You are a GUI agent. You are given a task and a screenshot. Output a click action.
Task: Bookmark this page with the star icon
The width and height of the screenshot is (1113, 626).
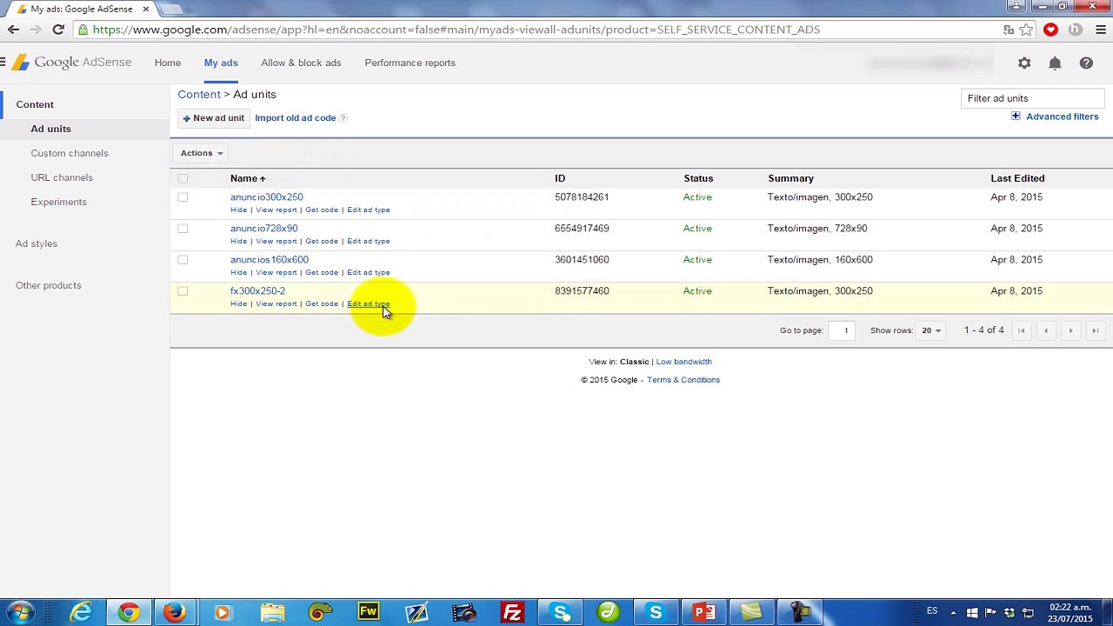[x=1026, y=30]
